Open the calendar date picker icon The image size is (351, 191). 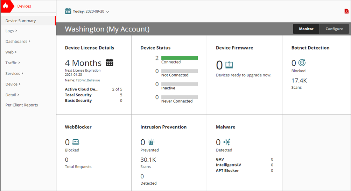pos(68,11)
